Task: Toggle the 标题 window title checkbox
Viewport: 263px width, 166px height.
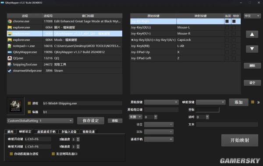Action: click(x=29, y=112)
